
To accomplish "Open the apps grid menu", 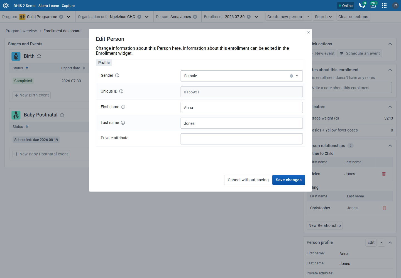I will pos(384,6).
